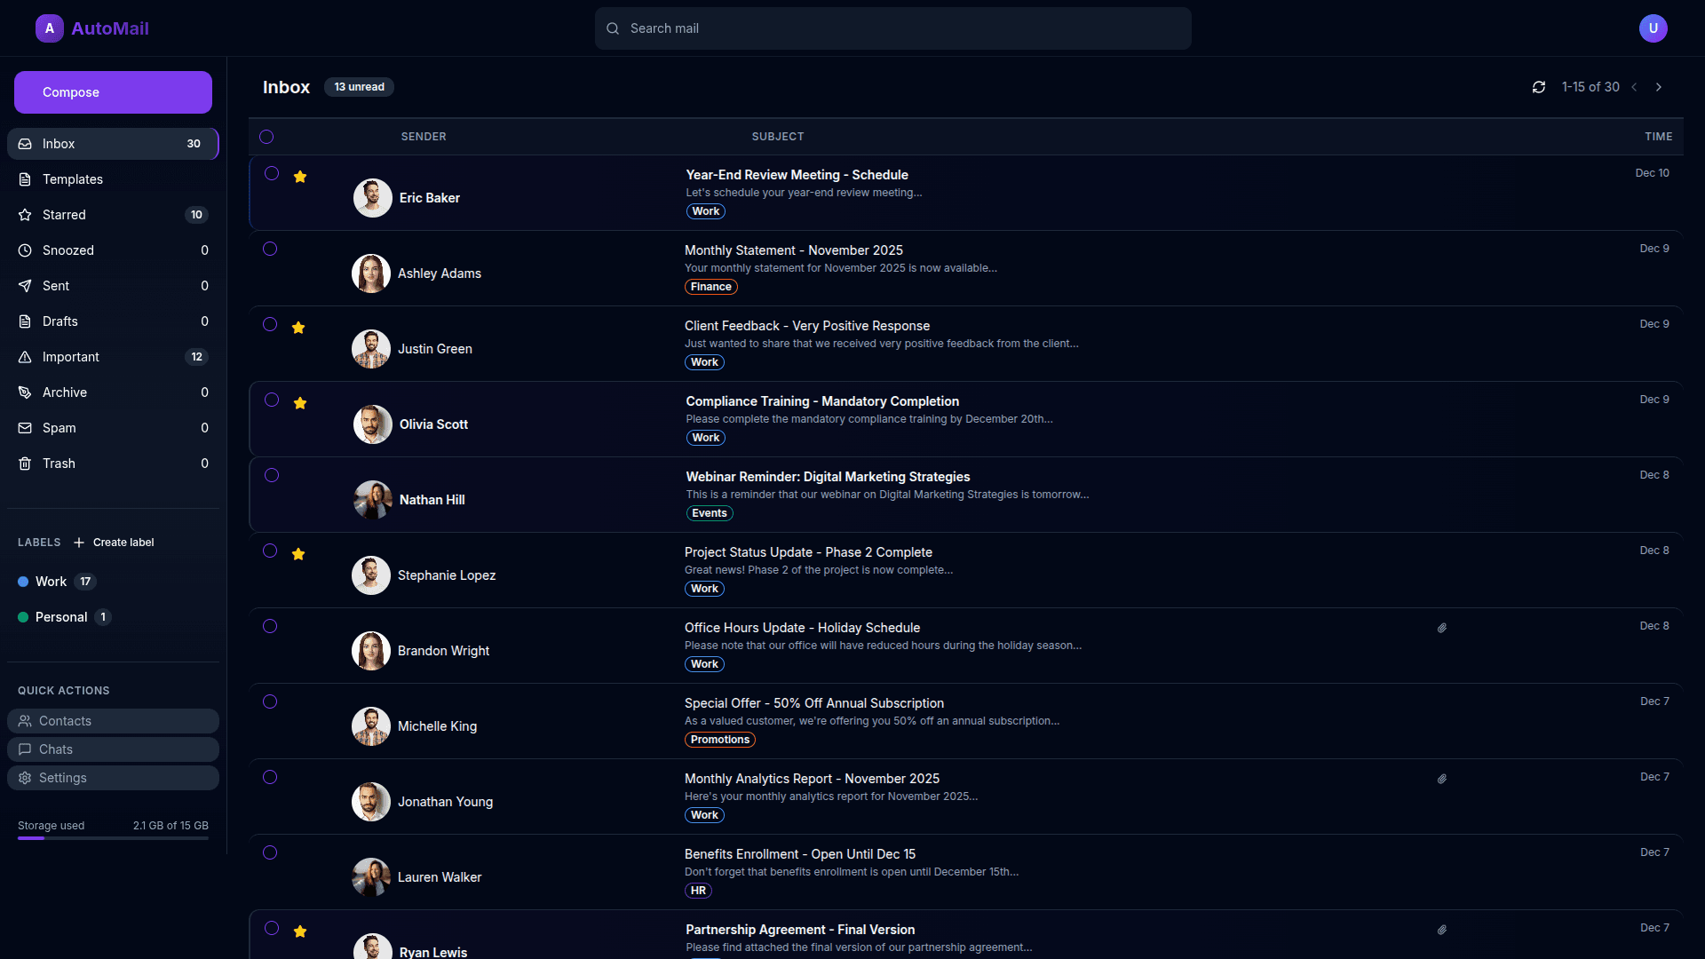Click the paperclip on the Office Hours Update email

[x=1442, y=628]
